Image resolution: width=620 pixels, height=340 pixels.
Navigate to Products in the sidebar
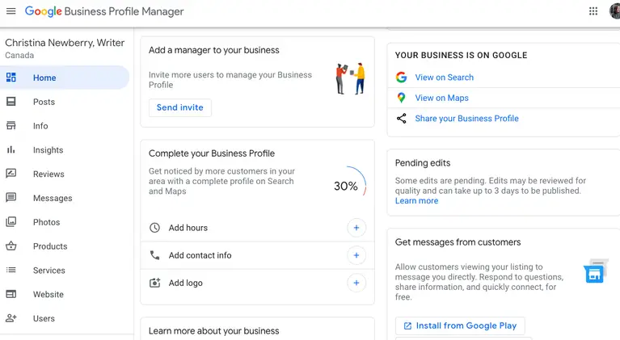[x=50, y=246]
